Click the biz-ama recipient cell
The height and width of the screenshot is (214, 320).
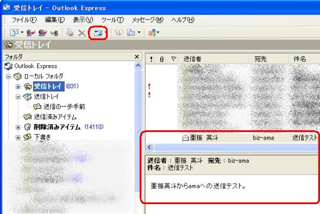click(264, 138)
